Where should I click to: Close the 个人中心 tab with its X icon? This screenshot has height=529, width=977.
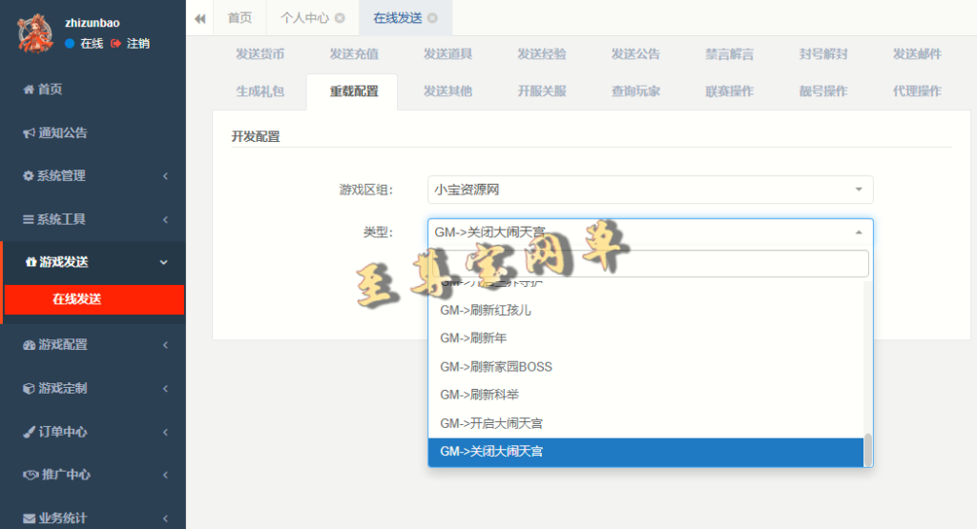pyautogui.click(x=340, y=18)
